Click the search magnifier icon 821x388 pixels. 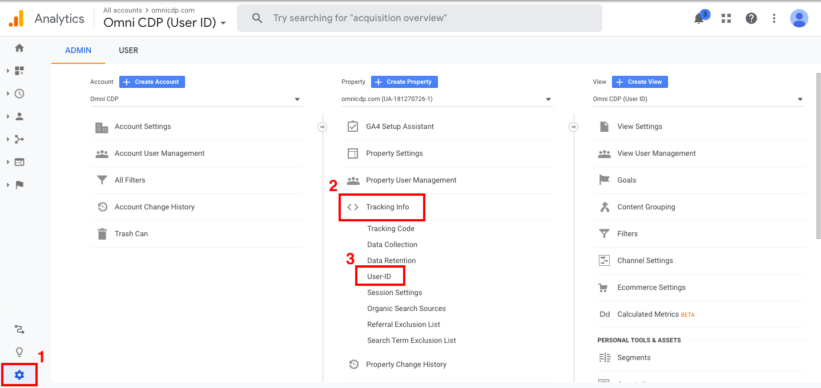[x=257, y=18]
